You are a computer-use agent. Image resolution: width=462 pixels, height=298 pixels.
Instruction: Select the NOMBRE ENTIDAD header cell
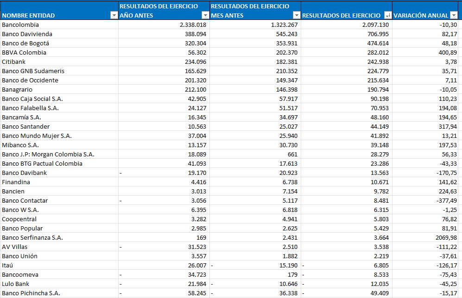59,11
